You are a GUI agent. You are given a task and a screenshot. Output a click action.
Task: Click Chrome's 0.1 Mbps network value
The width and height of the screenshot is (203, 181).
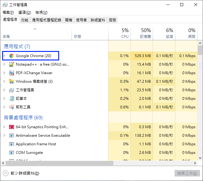point(187,56)
